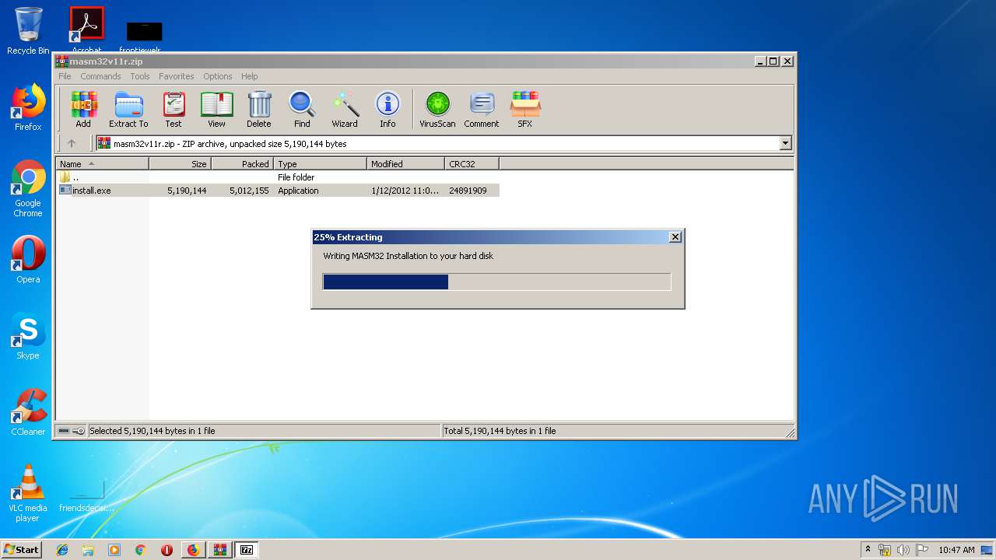The image size is (996, 560).
Task: Open CCleaner desktop shortcut
Action: [28, 412]
